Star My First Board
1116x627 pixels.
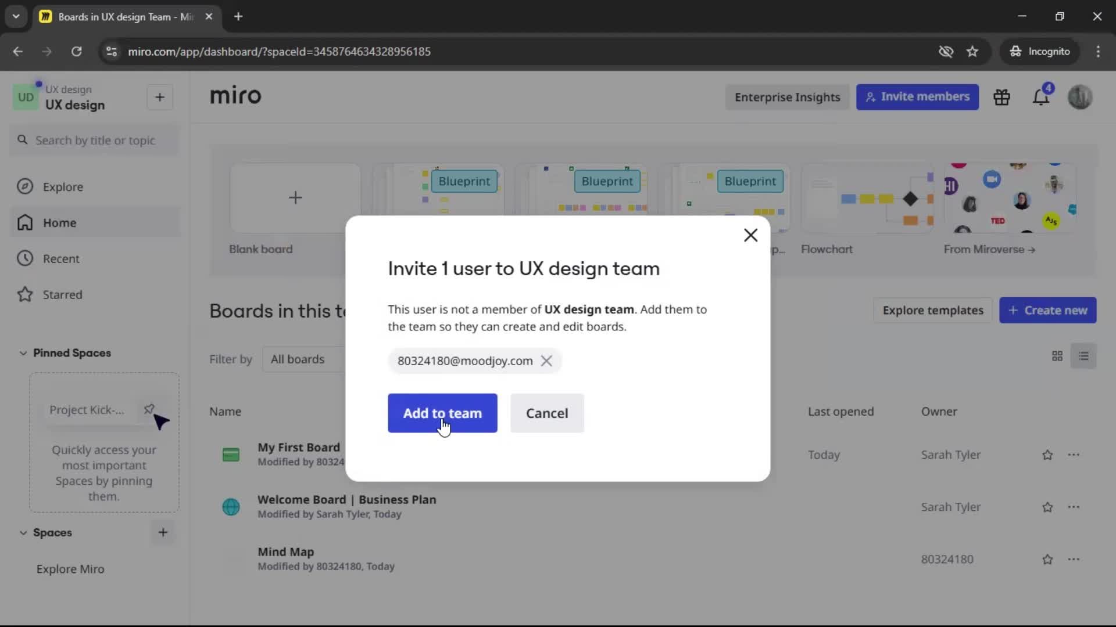coord(1047,455)
